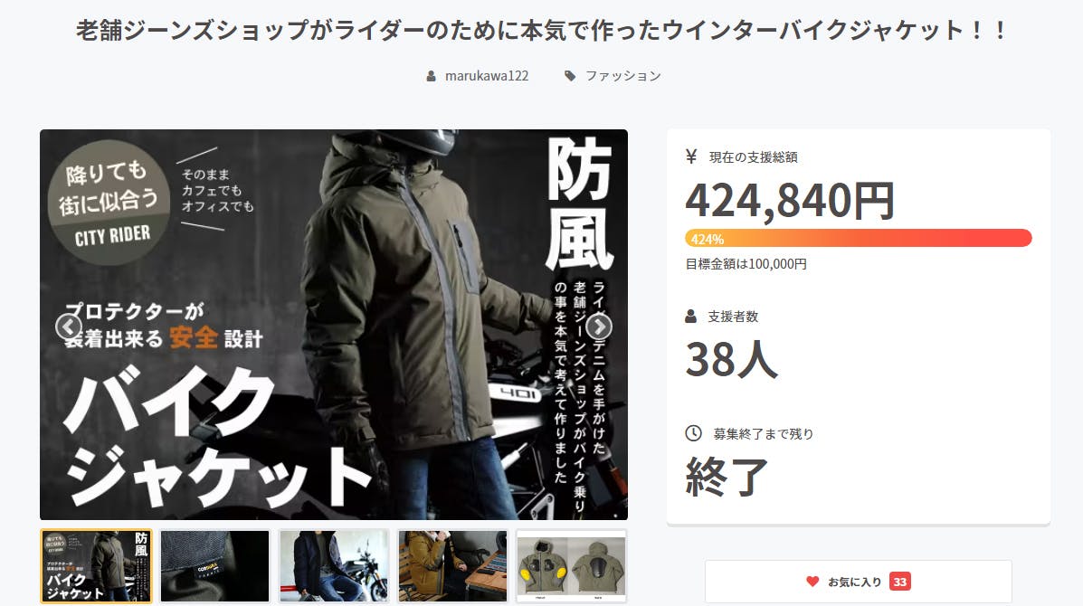Click the previous image arrow on carousel
Image resolution: width=1083 pixels, height=606 pixels.
69,327
